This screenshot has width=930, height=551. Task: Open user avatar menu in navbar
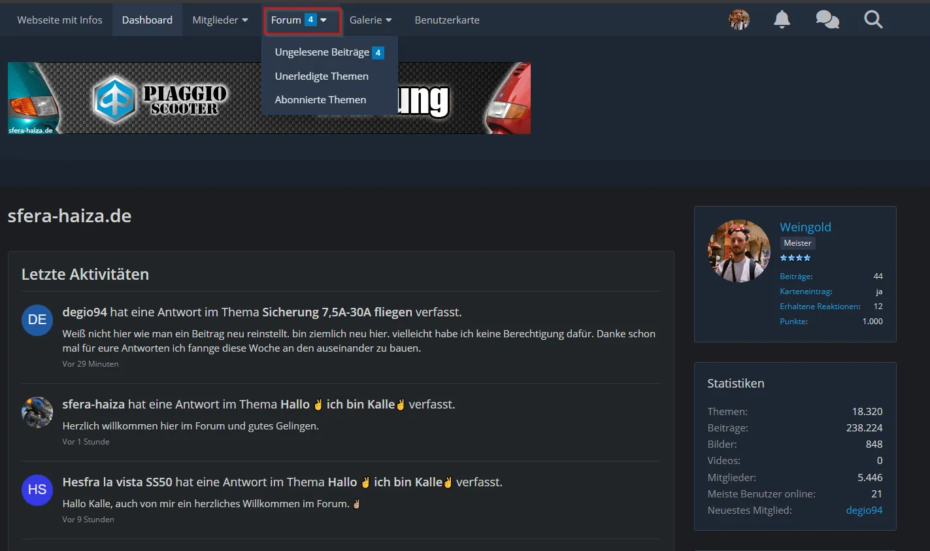pyautogui.click(x=739, y=20)
